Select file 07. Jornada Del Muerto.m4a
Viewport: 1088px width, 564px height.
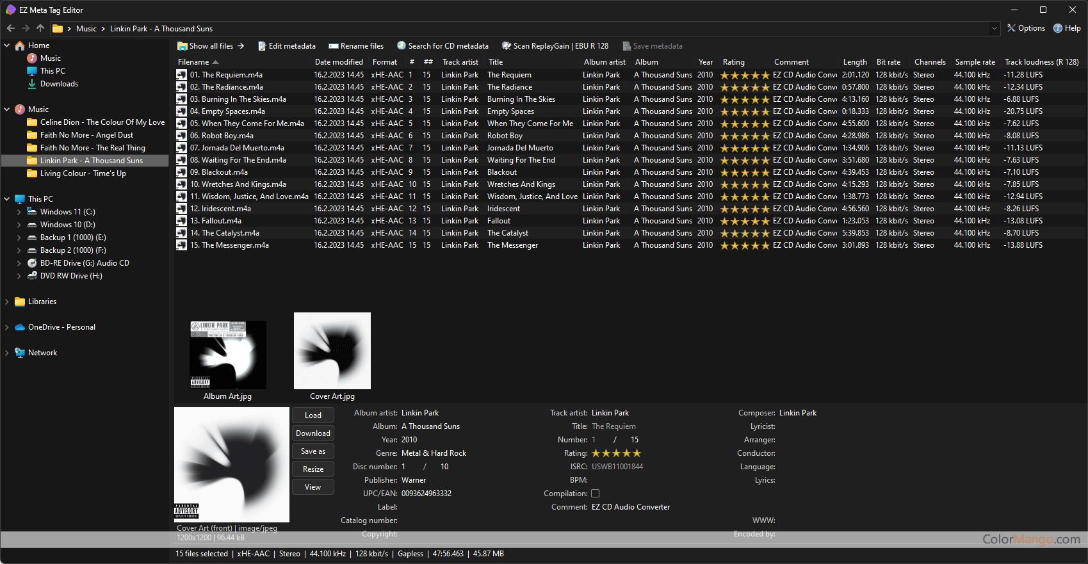point(237,148)
